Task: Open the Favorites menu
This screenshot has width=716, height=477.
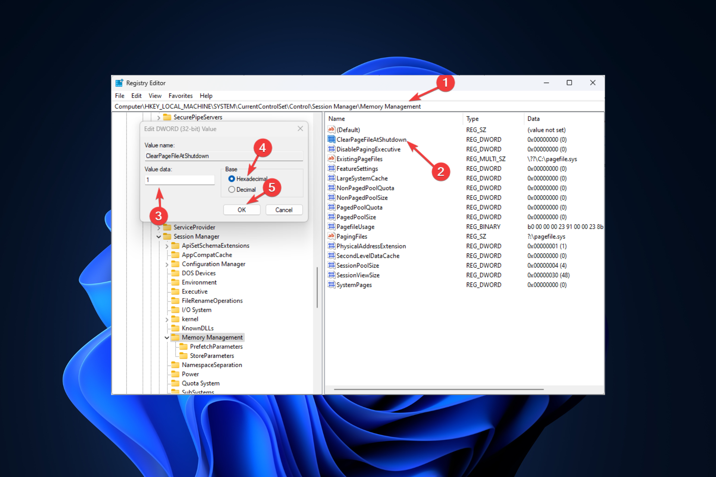Action: (x=180, y=96)
